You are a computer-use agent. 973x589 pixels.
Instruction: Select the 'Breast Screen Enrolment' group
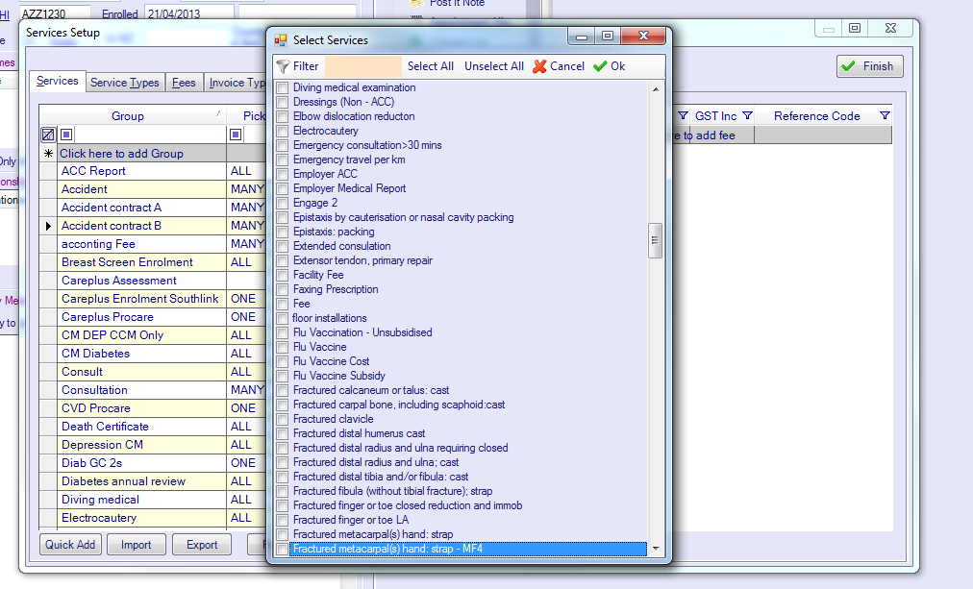coord(142,262)
